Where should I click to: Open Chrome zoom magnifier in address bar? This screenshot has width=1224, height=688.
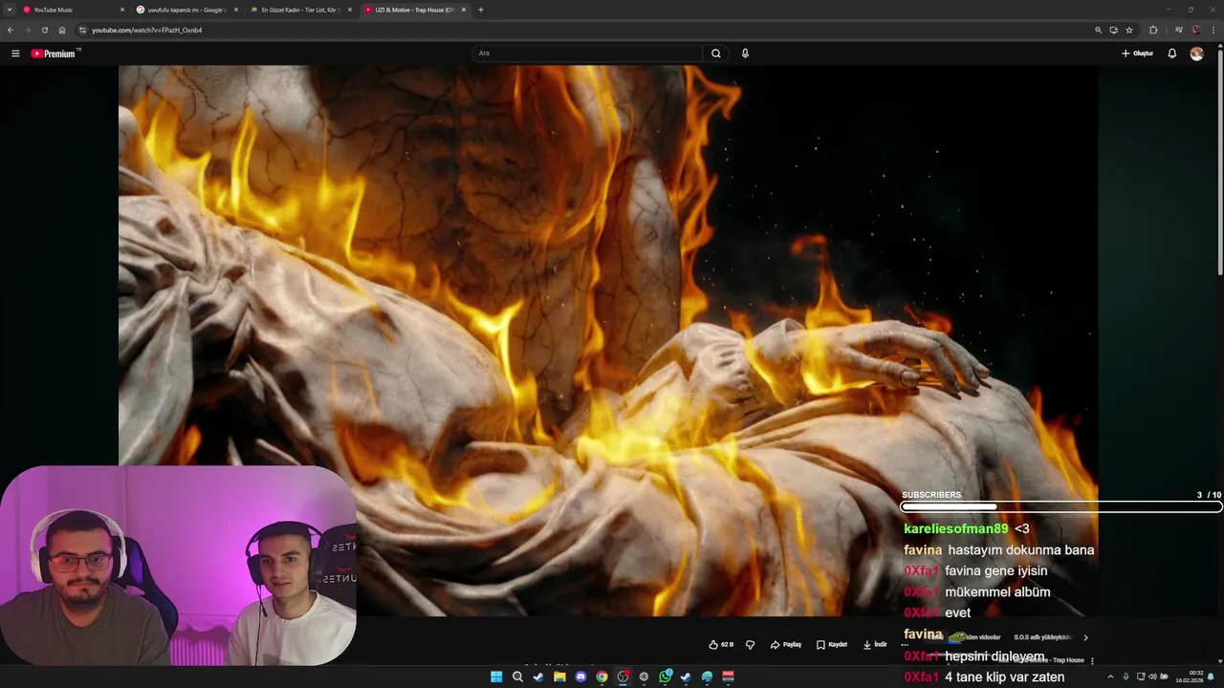1098,30
